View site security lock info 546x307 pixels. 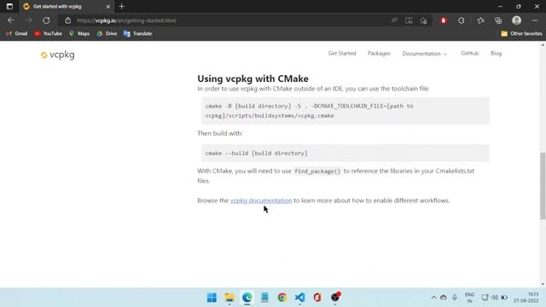[68, 20]
